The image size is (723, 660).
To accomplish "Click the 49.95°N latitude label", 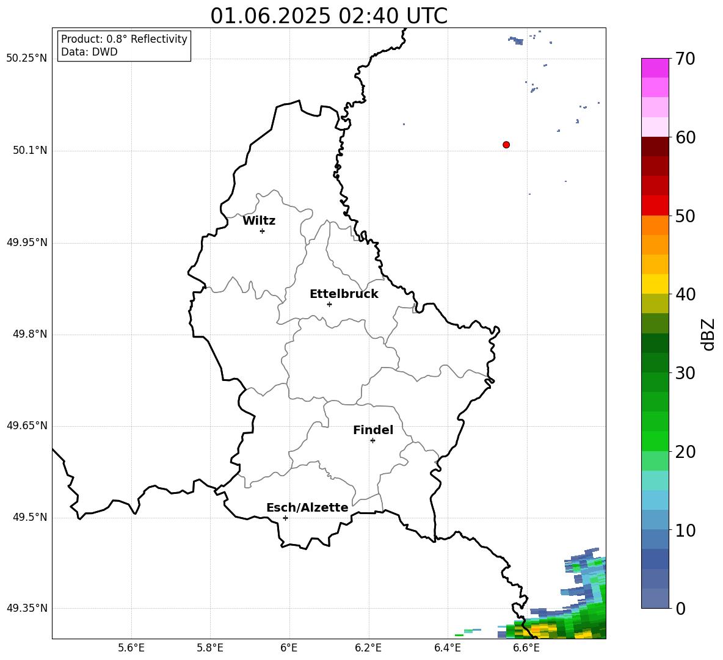I will click(27, 242).
